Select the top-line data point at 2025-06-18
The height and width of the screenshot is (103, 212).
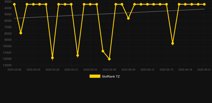[185, 4]
